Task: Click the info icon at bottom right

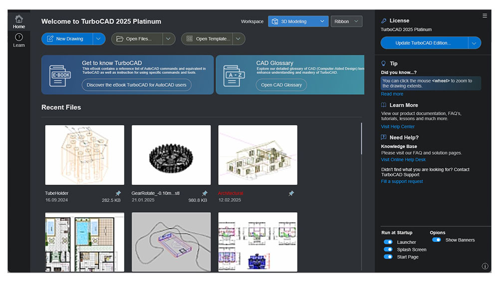Action: coord(485,266)
